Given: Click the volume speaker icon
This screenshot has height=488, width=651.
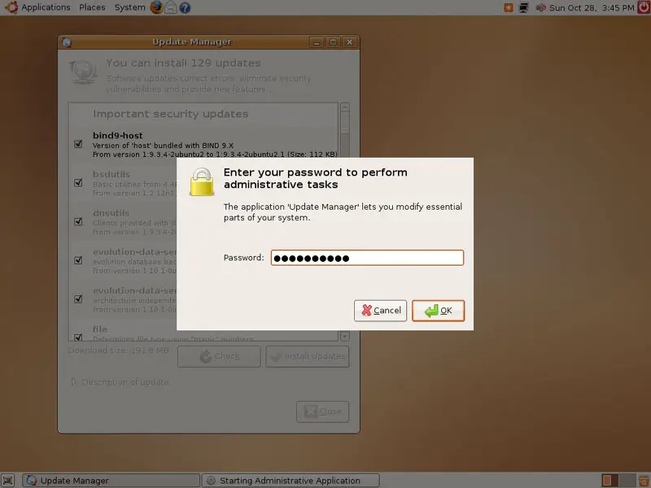Looking at the screenshot, I should 540,7.
